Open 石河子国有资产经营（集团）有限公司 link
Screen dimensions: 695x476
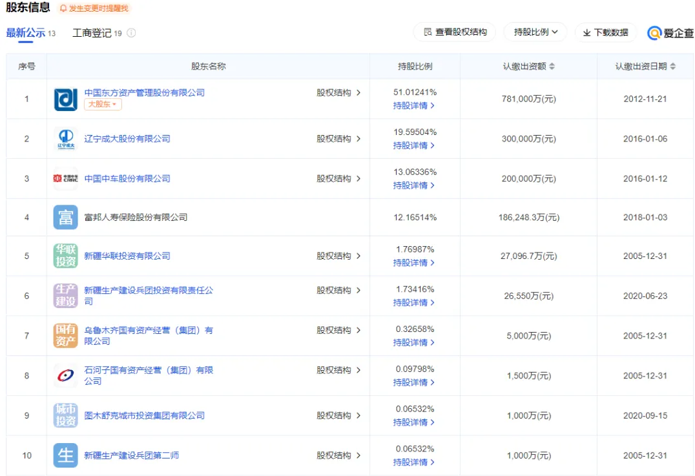pos(149,375)
